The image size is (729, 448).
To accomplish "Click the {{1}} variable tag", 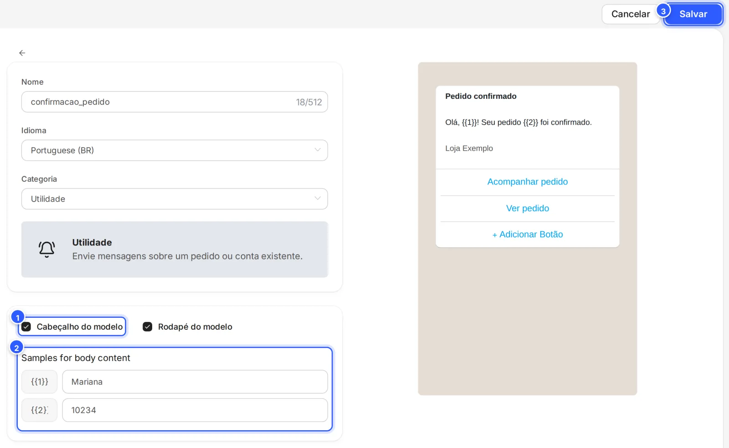I will click(x=39, y=382).
